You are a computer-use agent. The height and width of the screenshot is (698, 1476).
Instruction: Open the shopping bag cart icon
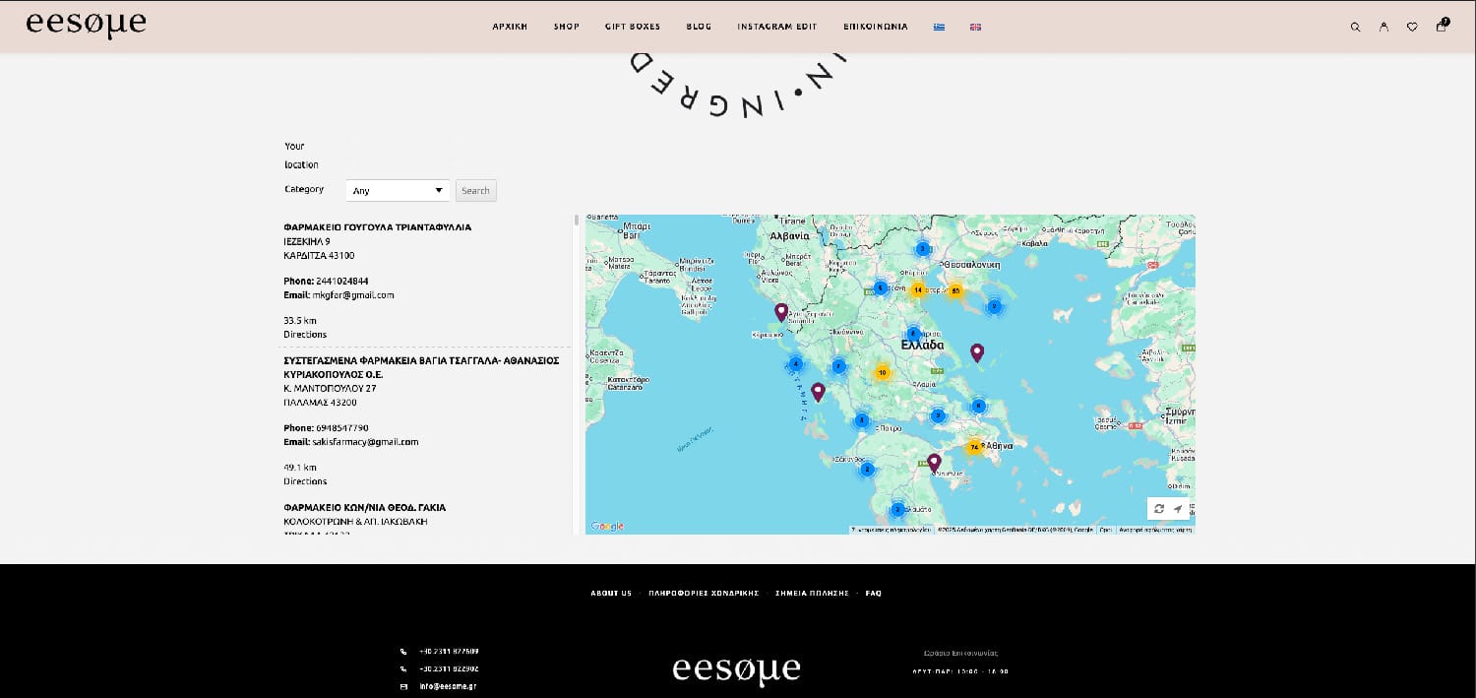1442,27
